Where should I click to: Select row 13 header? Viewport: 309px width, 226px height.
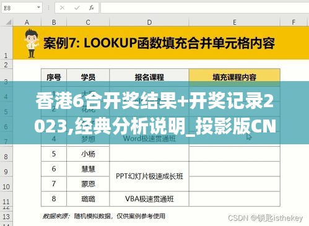click(6, 217)
